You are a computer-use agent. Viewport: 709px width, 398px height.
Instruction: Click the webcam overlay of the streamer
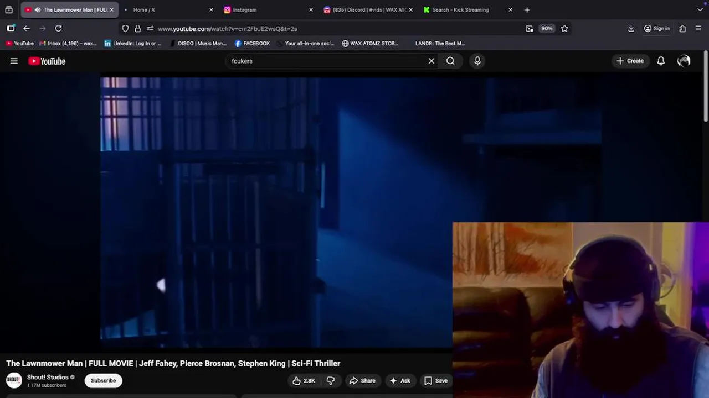coord(580,310)
